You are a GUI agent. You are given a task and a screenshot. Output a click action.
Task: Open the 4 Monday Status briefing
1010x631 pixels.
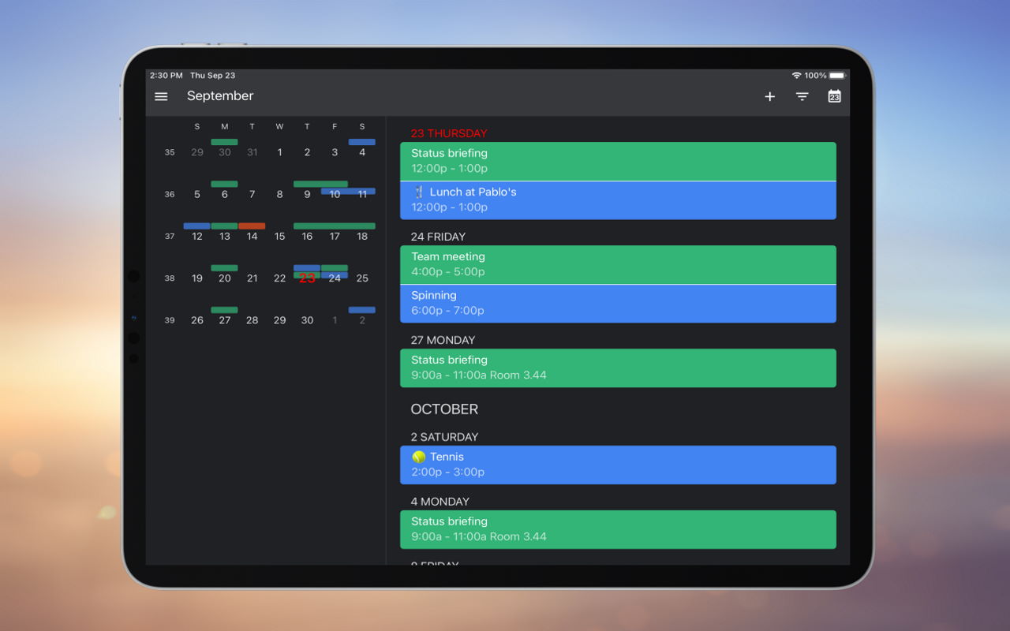[x=617, y=529]
